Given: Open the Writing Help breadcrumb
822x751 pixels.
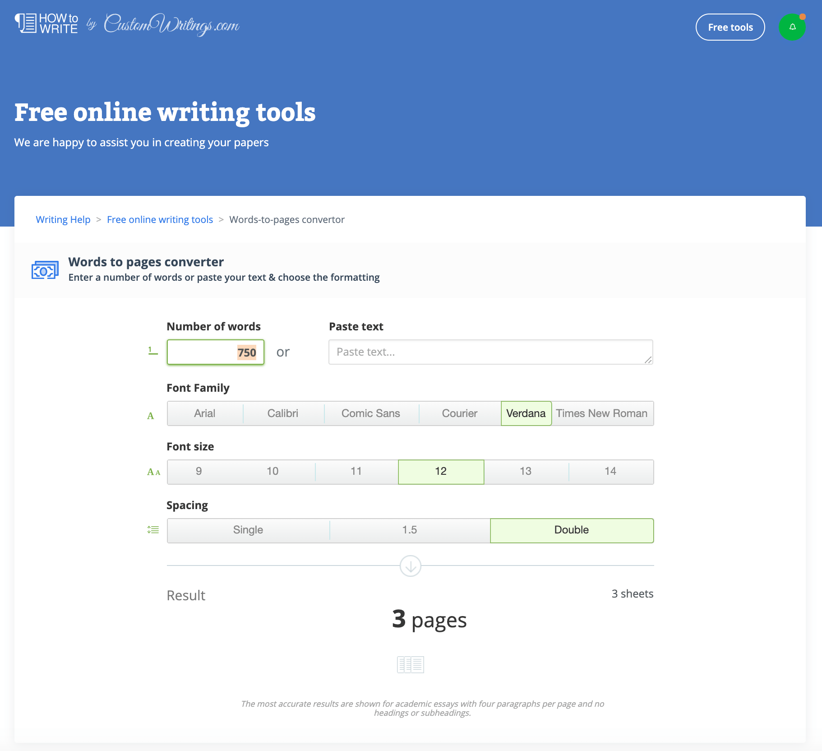Looking at the screenshot, I should click(x=63, y=219).
